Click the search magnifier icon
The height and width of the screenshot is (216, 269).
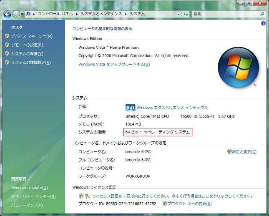262,14
